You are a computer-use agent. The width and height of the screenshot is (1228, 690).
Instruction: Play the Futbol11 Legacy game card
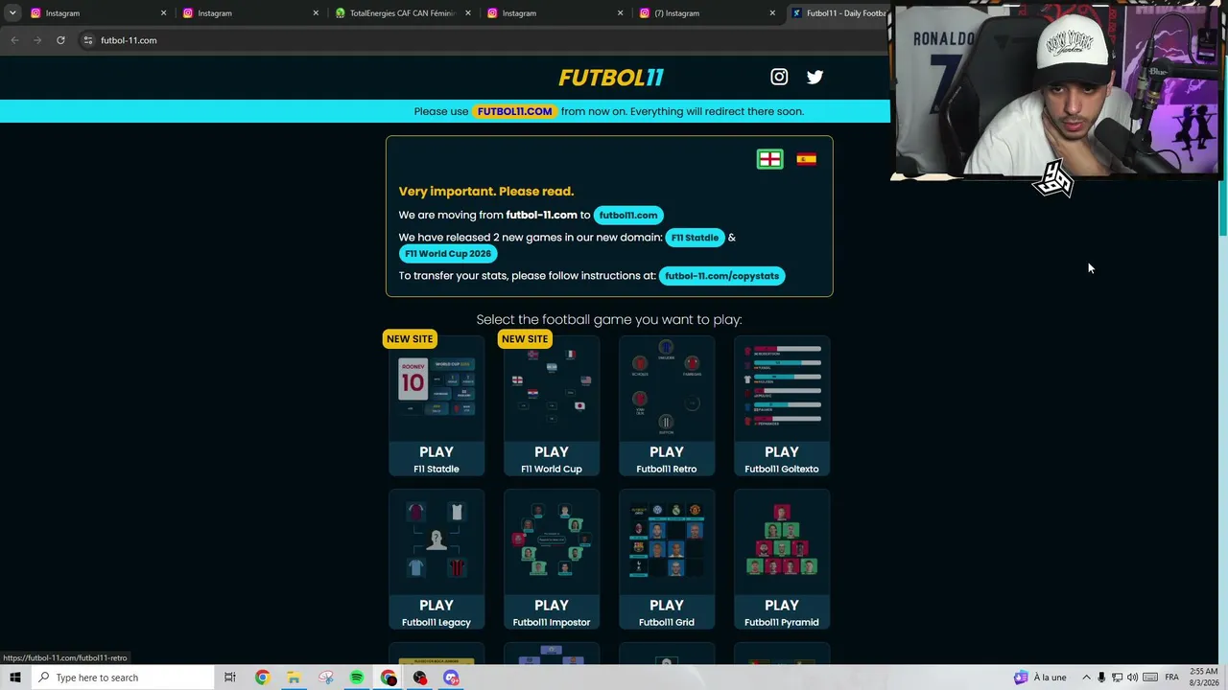click(437, 559)
